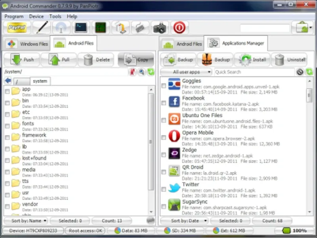Click the file list vertical scrollbar
The image size is (317, 238).
[x=151, y=151]
